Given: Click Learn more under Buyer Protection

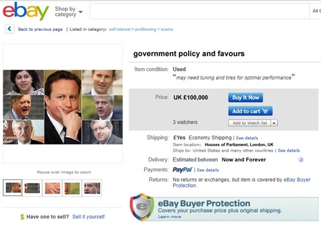Looking at the screenshot, I should point(169,216).
